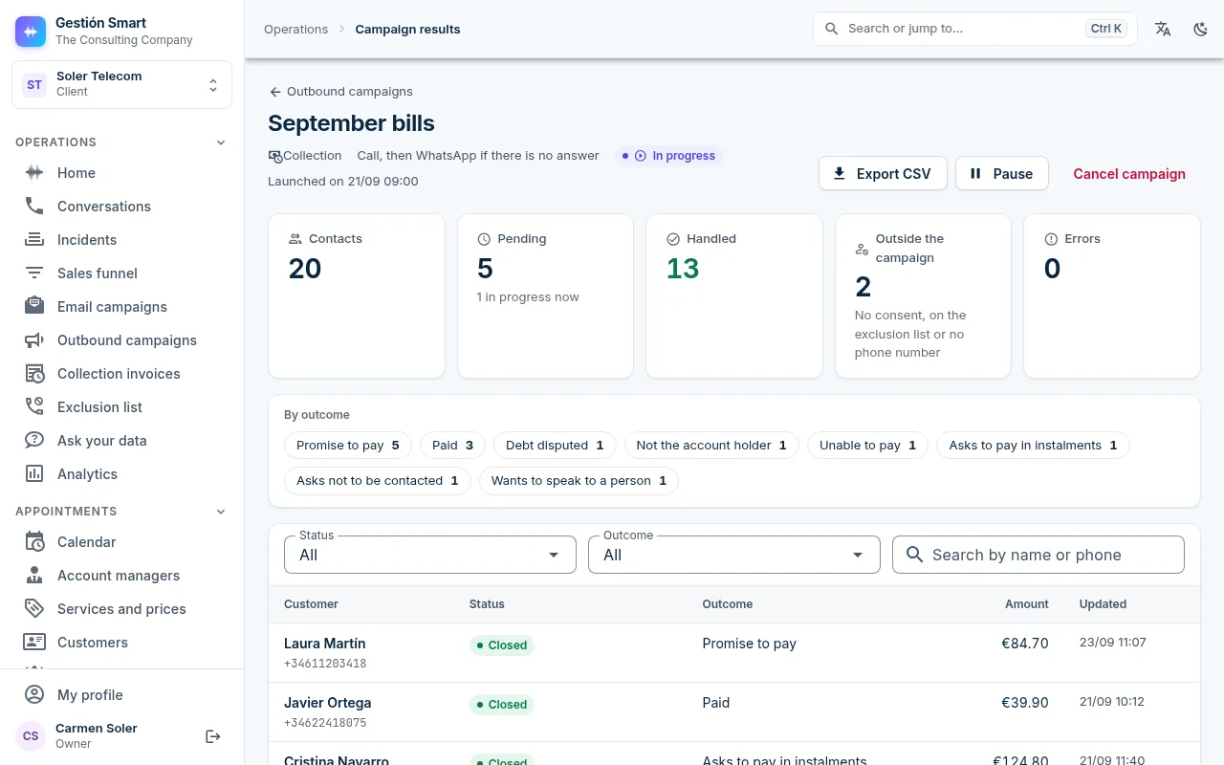The height and width of the screenshot is (765, 1224).
Task: Click the Search by name or phone field
Action: click(x=1038, y=555)
